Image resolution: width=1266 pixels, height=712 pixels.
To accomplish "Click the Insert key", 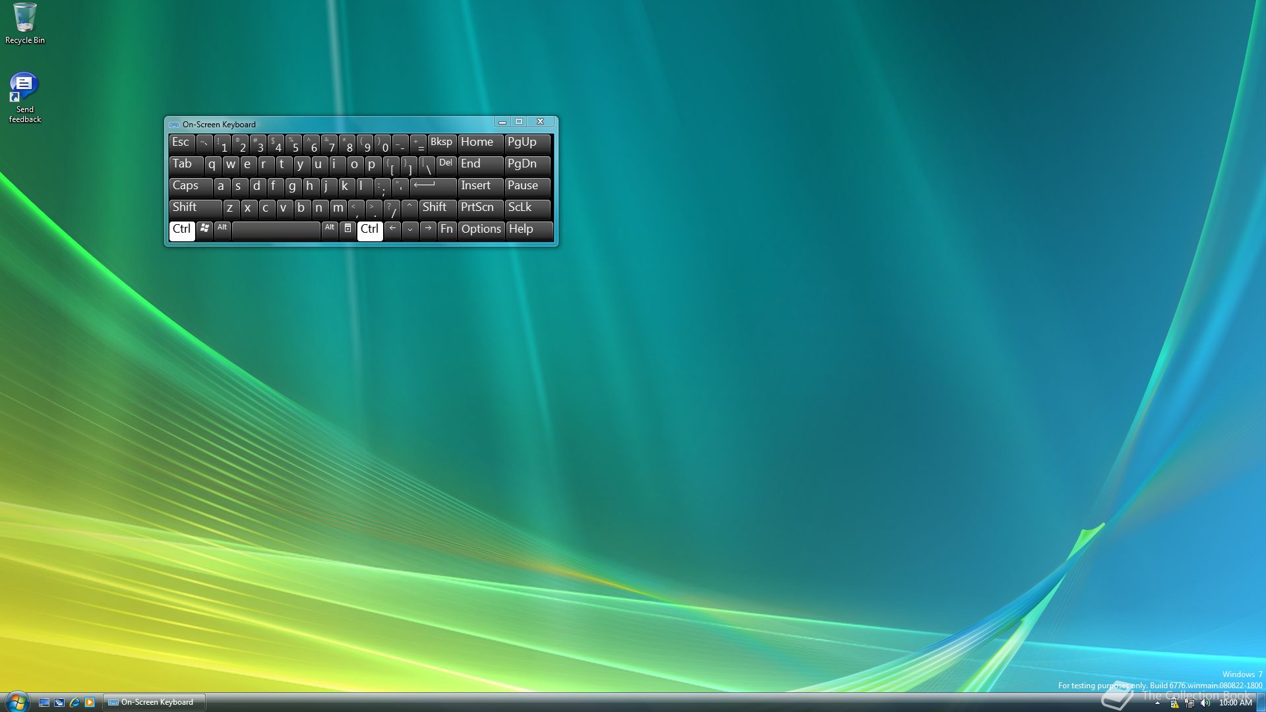I will tap(481, 187).
